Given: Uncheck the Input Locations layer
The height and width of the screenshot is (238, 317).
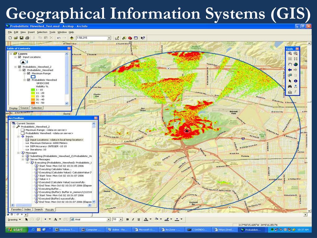Looking at the screenshot, I should [20, 57].
